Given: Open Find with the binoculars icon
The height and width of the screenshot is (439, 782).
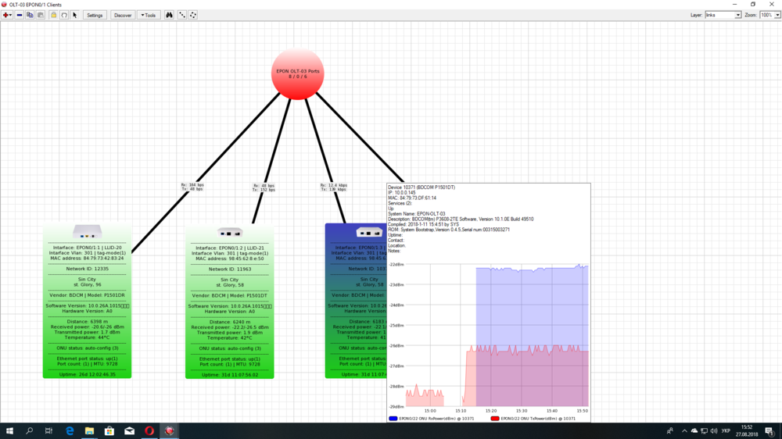Looking at the screenshot, I should [169, 15].
